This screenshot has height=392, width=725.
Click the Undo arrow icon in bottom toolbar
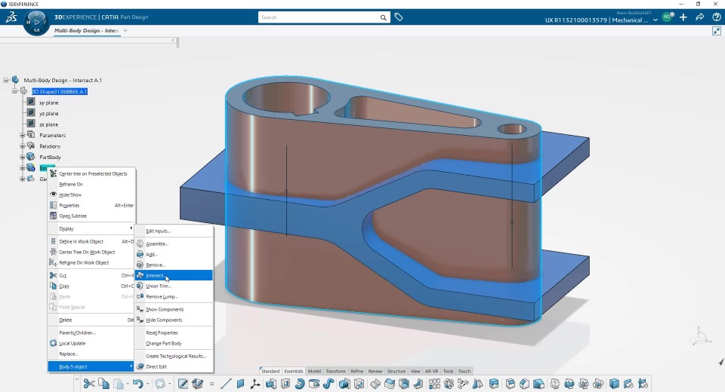[x=137, y=384]
